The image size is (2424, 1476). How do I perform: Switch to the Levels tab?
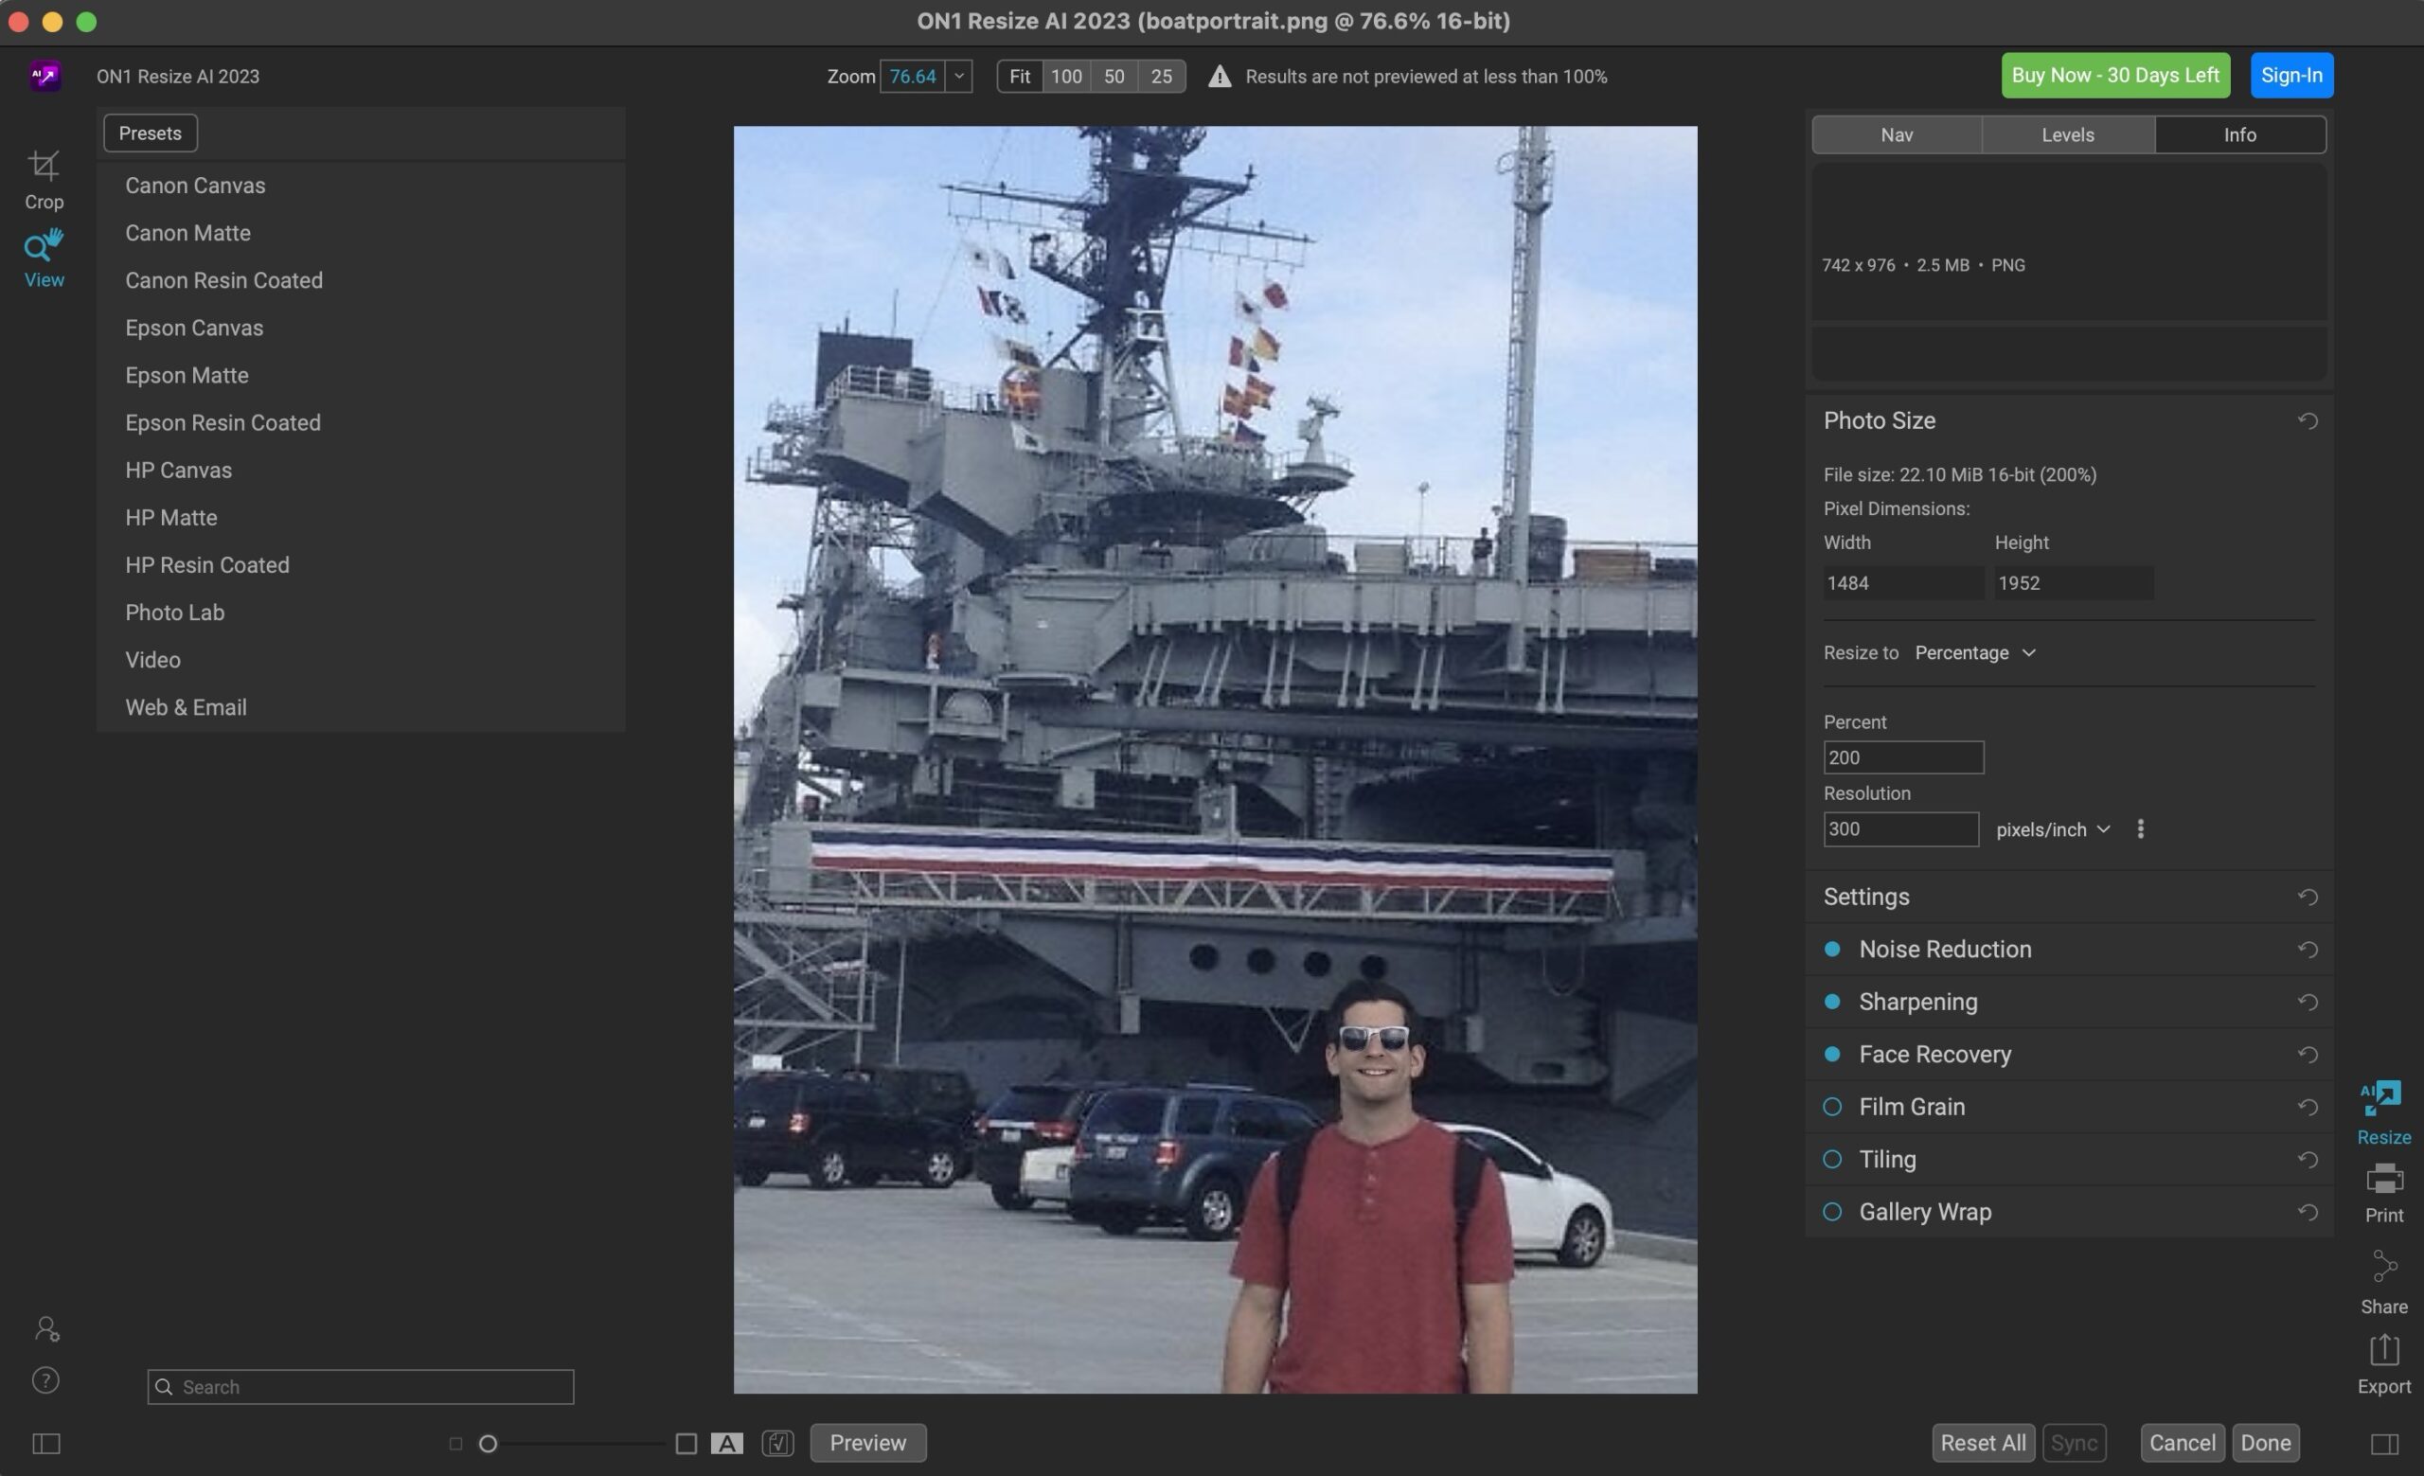[2067, 134]
